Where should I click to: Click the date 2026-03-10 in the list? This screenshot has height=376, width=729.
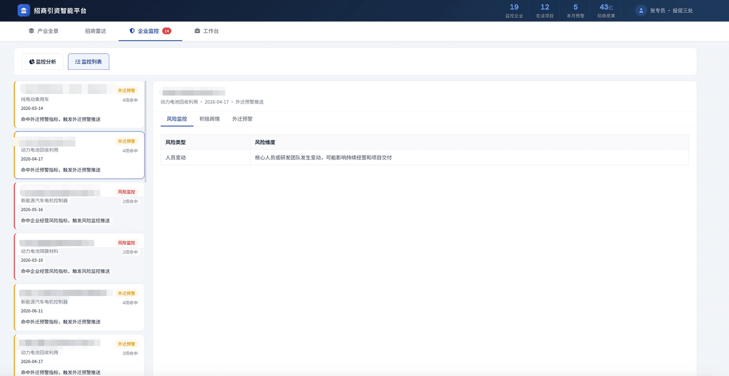[32, 260]
